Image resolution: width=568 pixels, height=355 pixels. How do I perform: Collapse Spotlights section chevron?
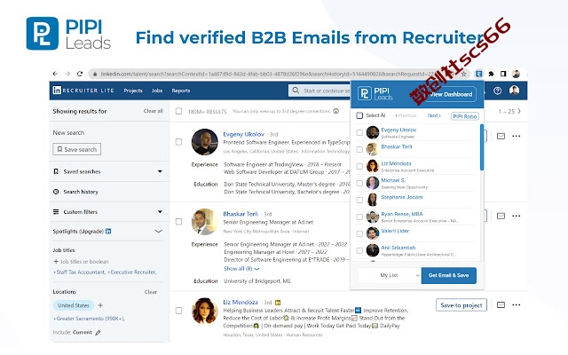[158, 231]
